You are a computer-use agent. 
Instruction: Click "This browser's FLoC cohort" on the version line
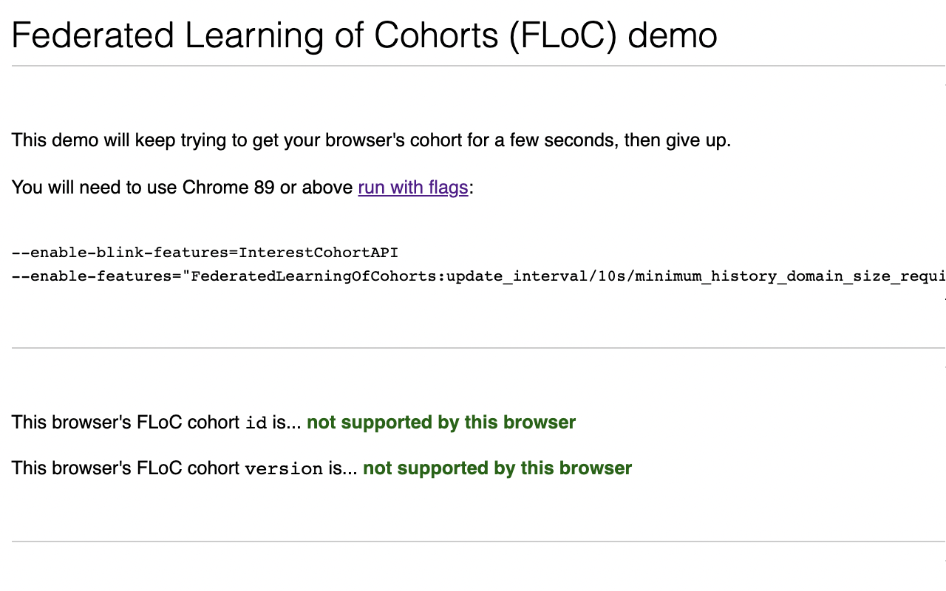(x=126, y=468)
